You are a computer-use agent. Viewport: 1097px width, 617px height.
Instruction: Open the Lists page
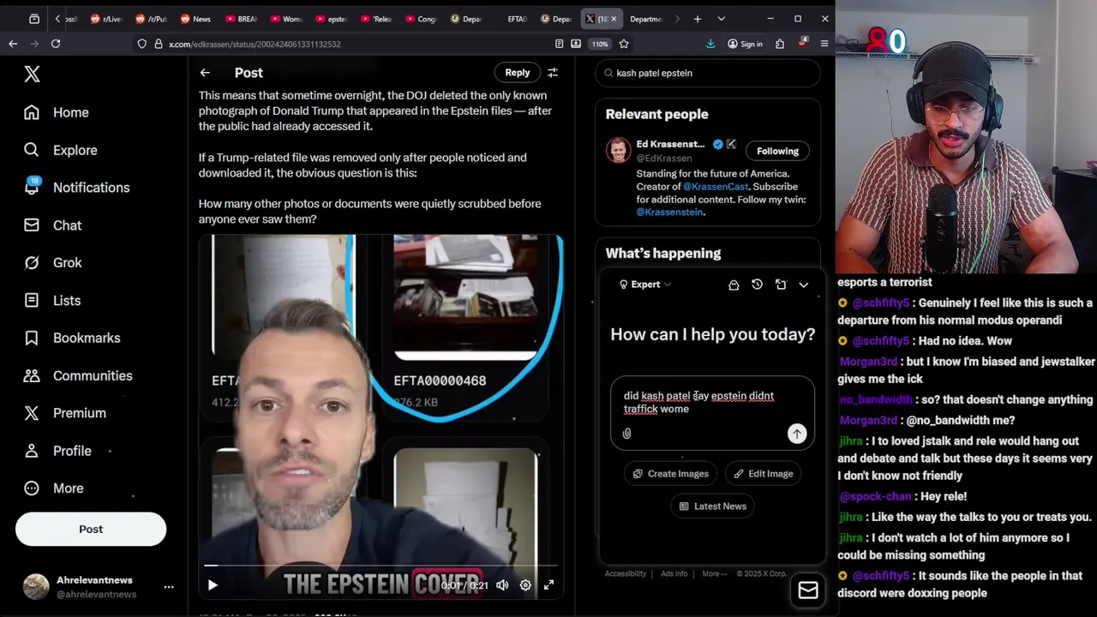[52, 301]
